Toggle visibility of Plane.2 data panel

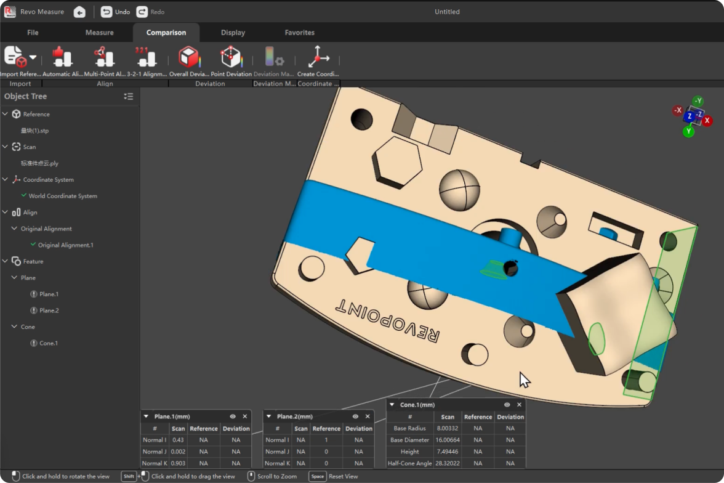[356, 416]
